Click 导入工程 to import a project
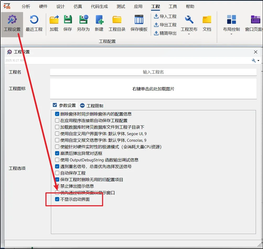The height and width of the screenshot is (249, 263). [x=165, y=16]
